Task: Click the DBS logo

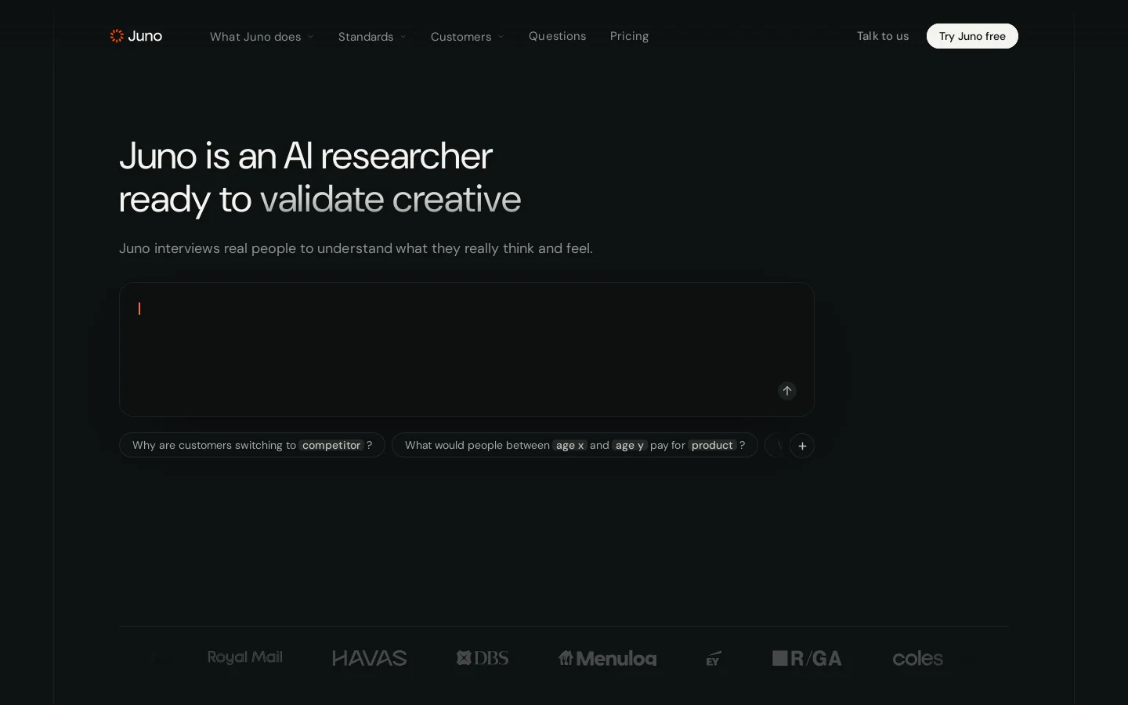Action: [483, 658]
